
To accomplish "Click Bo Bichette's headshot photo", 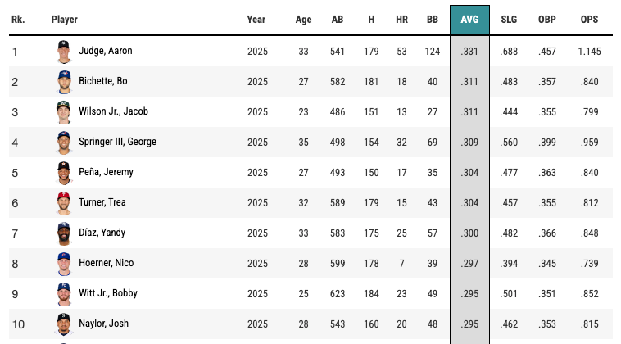I will (x=63, y=81).
